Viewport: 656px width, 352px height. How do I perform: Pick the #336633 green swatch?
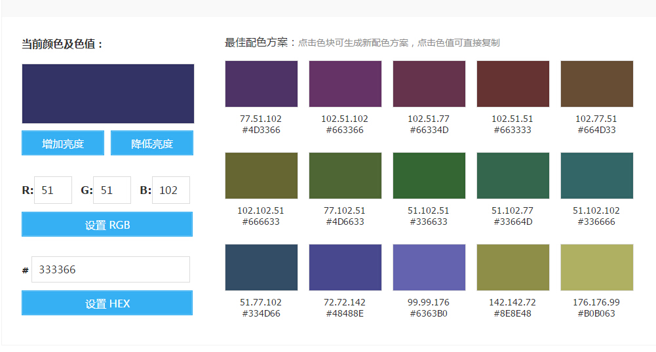point(429,176)
